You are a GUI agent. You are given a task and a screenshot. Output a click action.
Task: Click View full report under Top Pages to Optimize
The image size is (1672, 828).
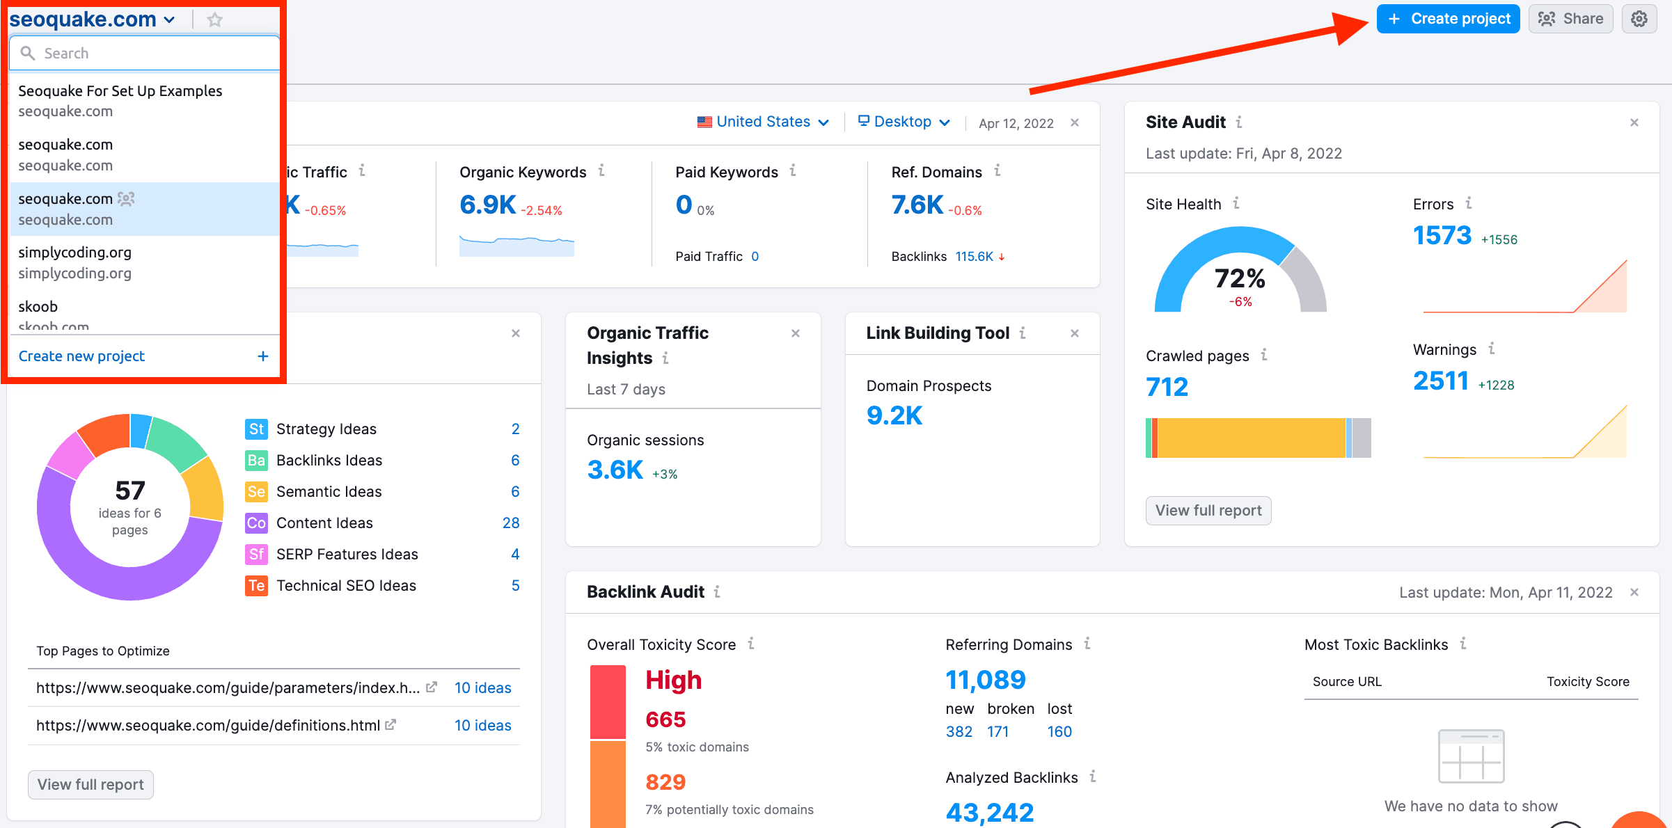coord(90,785)
